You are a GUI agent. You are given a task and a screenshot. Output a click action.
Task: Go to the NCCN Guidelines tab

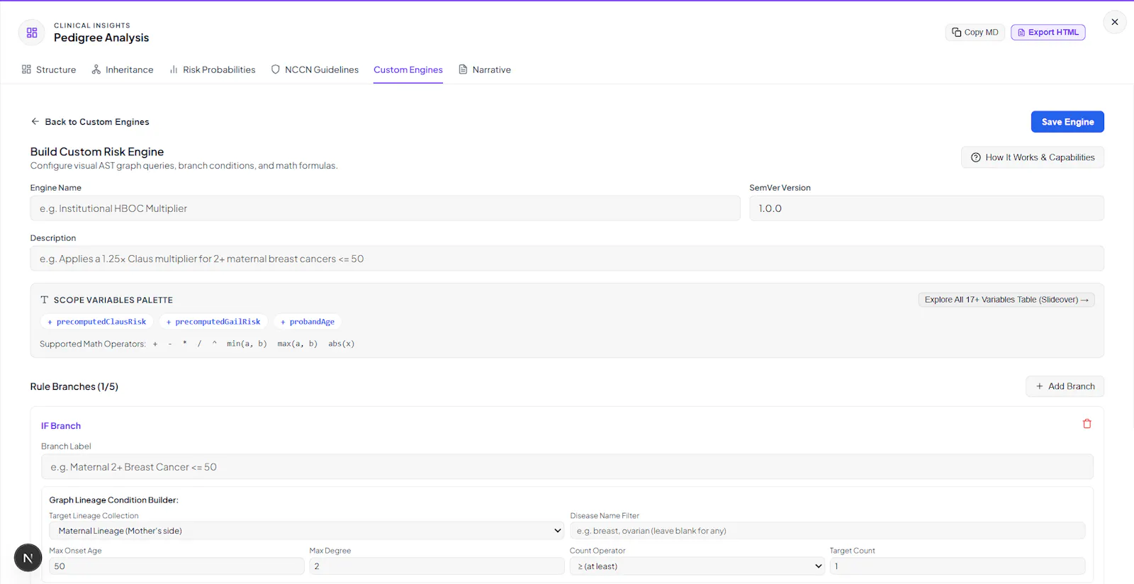click(315, 69)
